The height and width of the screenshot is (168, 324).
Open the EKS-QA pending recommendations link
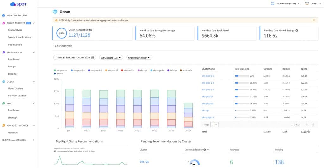144,162
